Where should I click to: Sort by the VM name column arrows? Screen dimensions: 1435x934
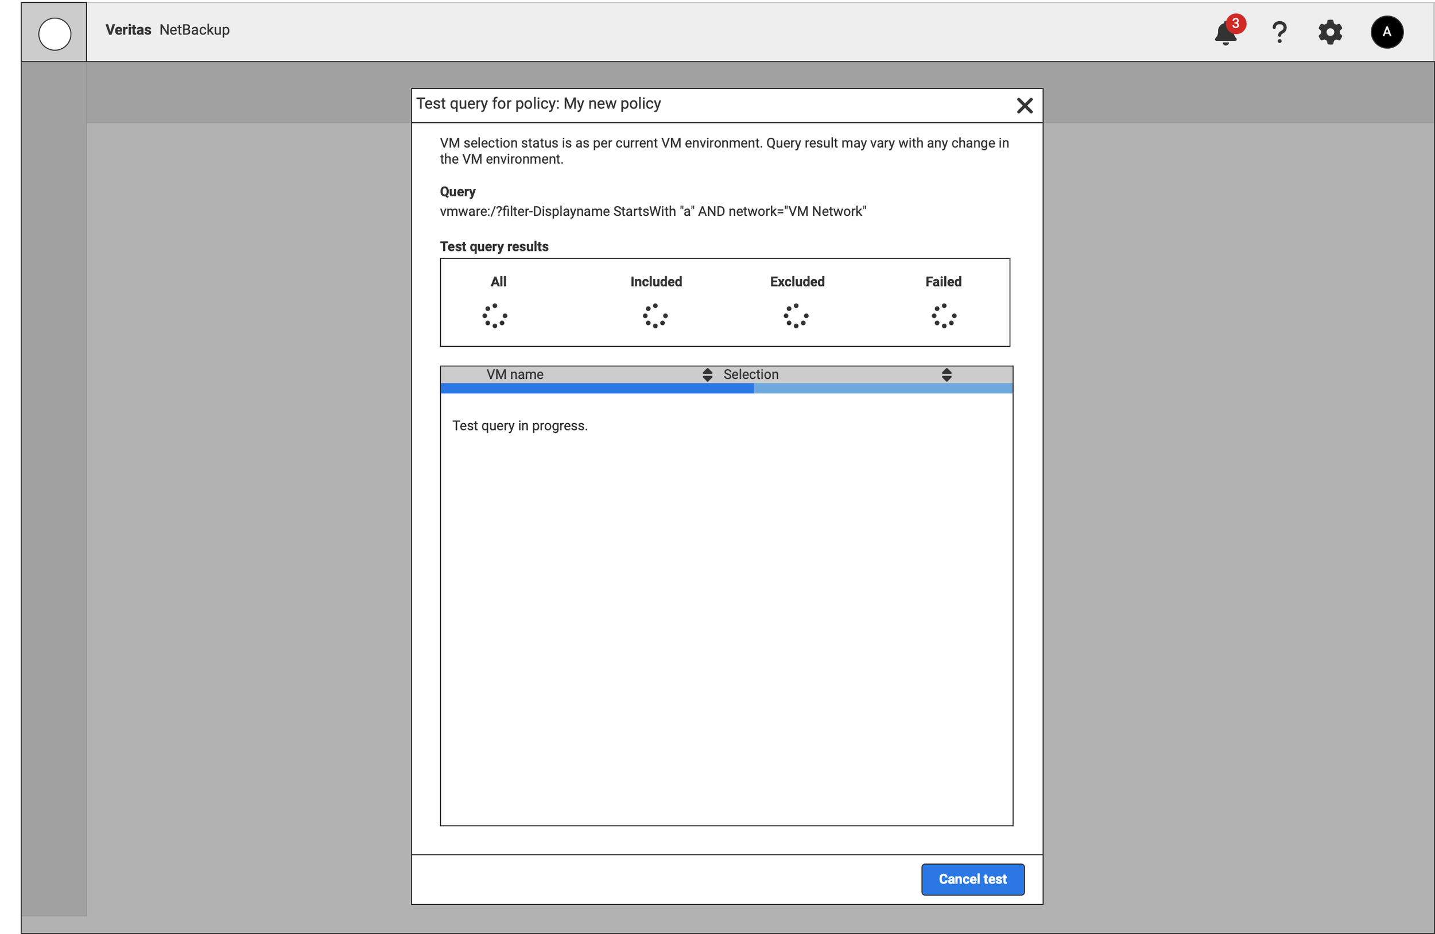pos(707,375)
